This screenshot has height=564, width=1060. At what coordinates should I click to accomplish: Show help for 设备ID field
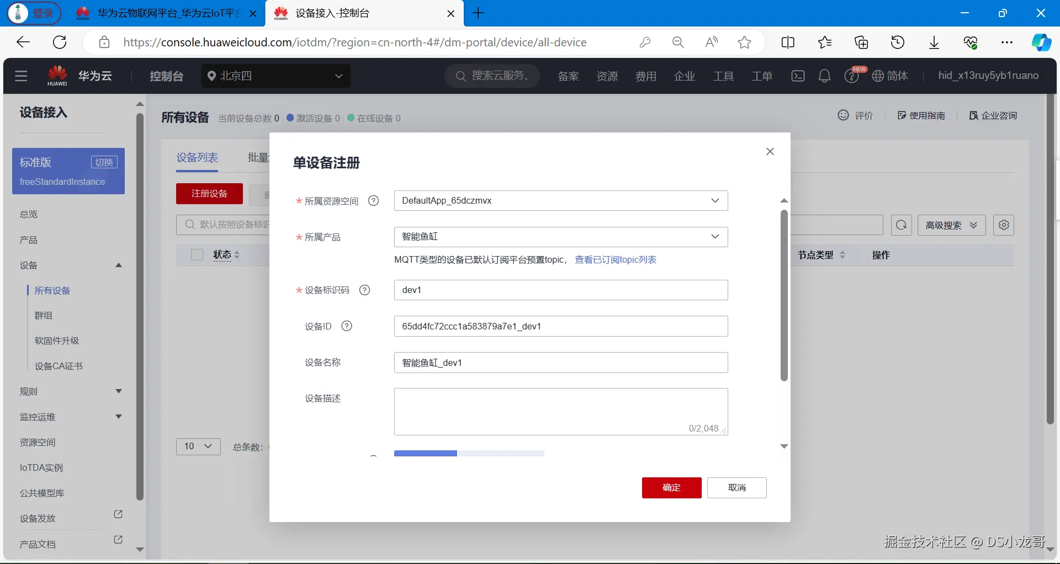[x=347, y=326]
